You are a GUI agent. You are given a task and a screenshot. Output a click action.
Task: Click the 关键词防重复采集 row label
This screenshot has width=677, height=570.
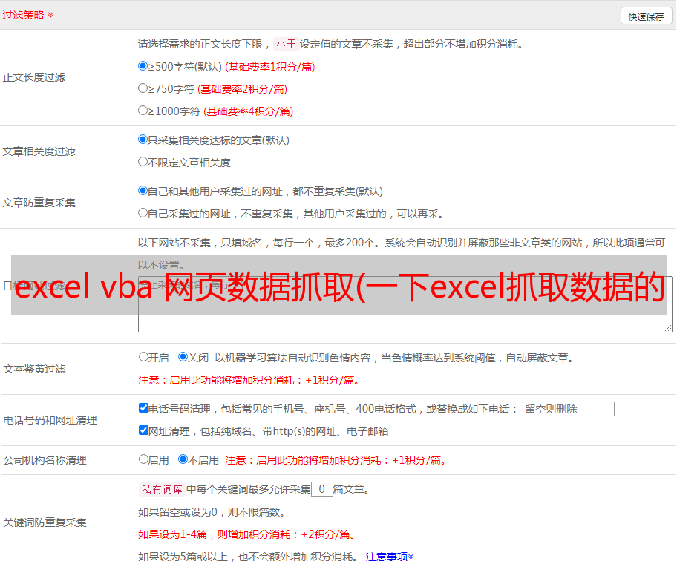45,523
